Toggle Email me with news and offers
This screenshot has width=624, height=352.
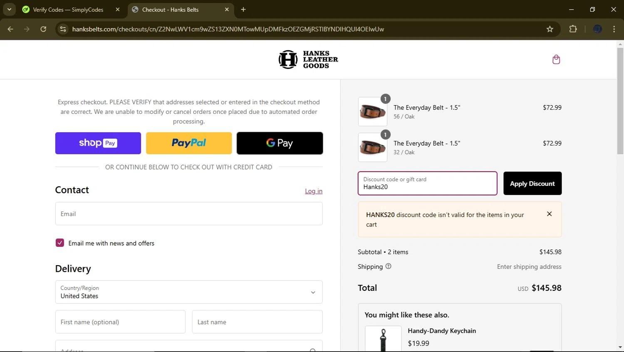[x=60, y=243]
